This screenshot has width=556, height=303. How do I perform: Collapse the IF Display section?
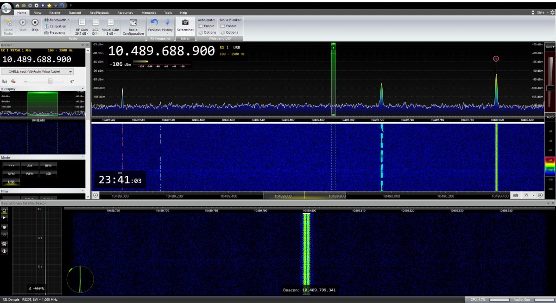click(82, 88)
